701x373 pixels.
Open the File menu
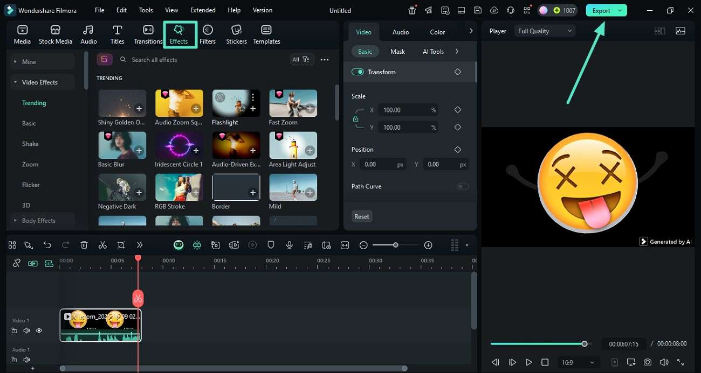coord(100,10)
